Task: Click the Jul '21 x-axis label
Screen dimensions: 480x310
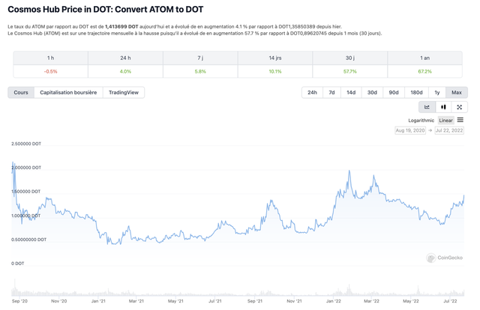Action: click(215, 301)
